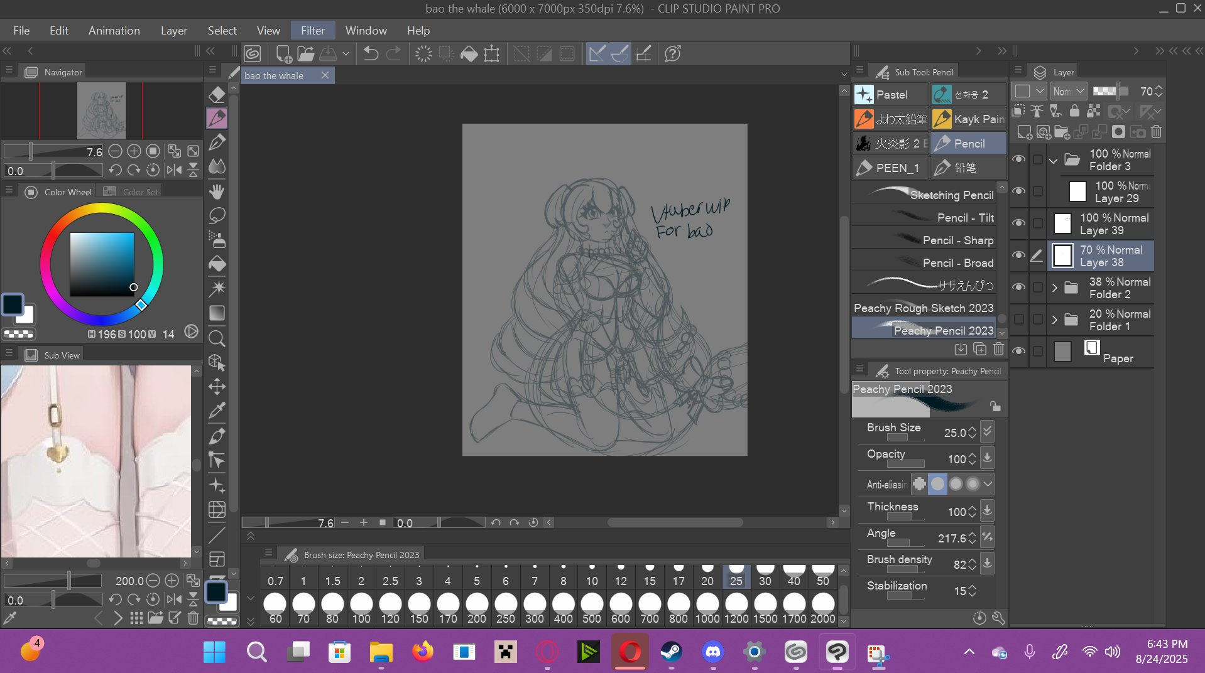1205x673 pixels.
Task: Click the new raster layer icon
Action: [1024, 132]
